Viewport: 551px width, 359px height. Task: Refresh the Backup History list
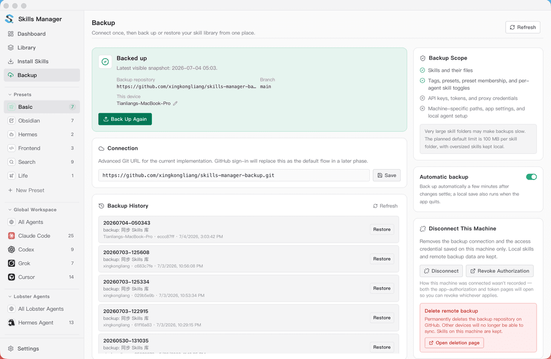tap(385, 206)
